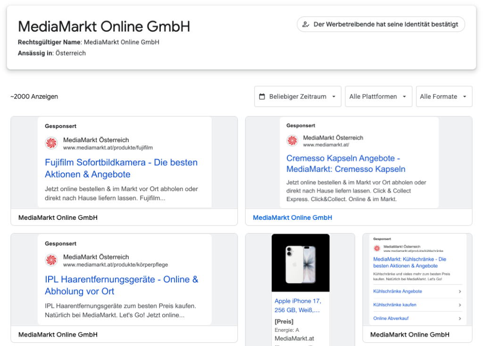This screenshot has height=346, width=483.
Task: Click the verified identity person icon
Action: coord(306,24)
